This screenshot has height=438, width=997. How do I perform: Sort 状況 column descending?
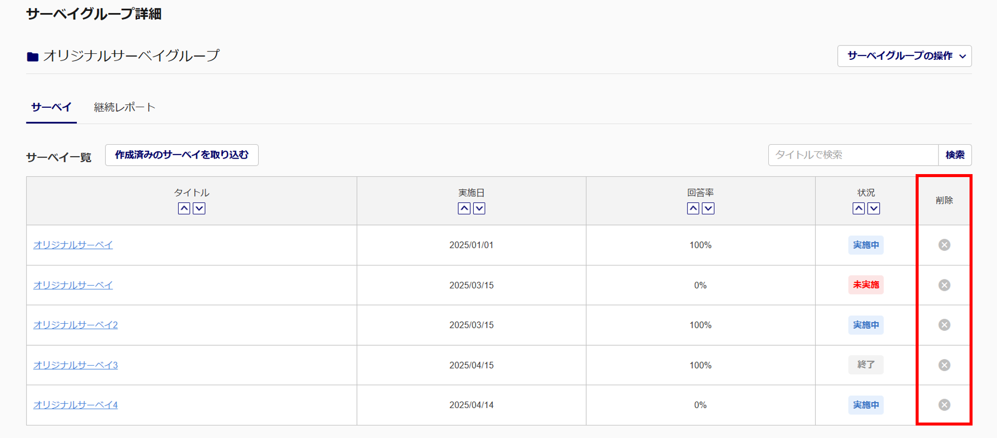coord(874,209)
